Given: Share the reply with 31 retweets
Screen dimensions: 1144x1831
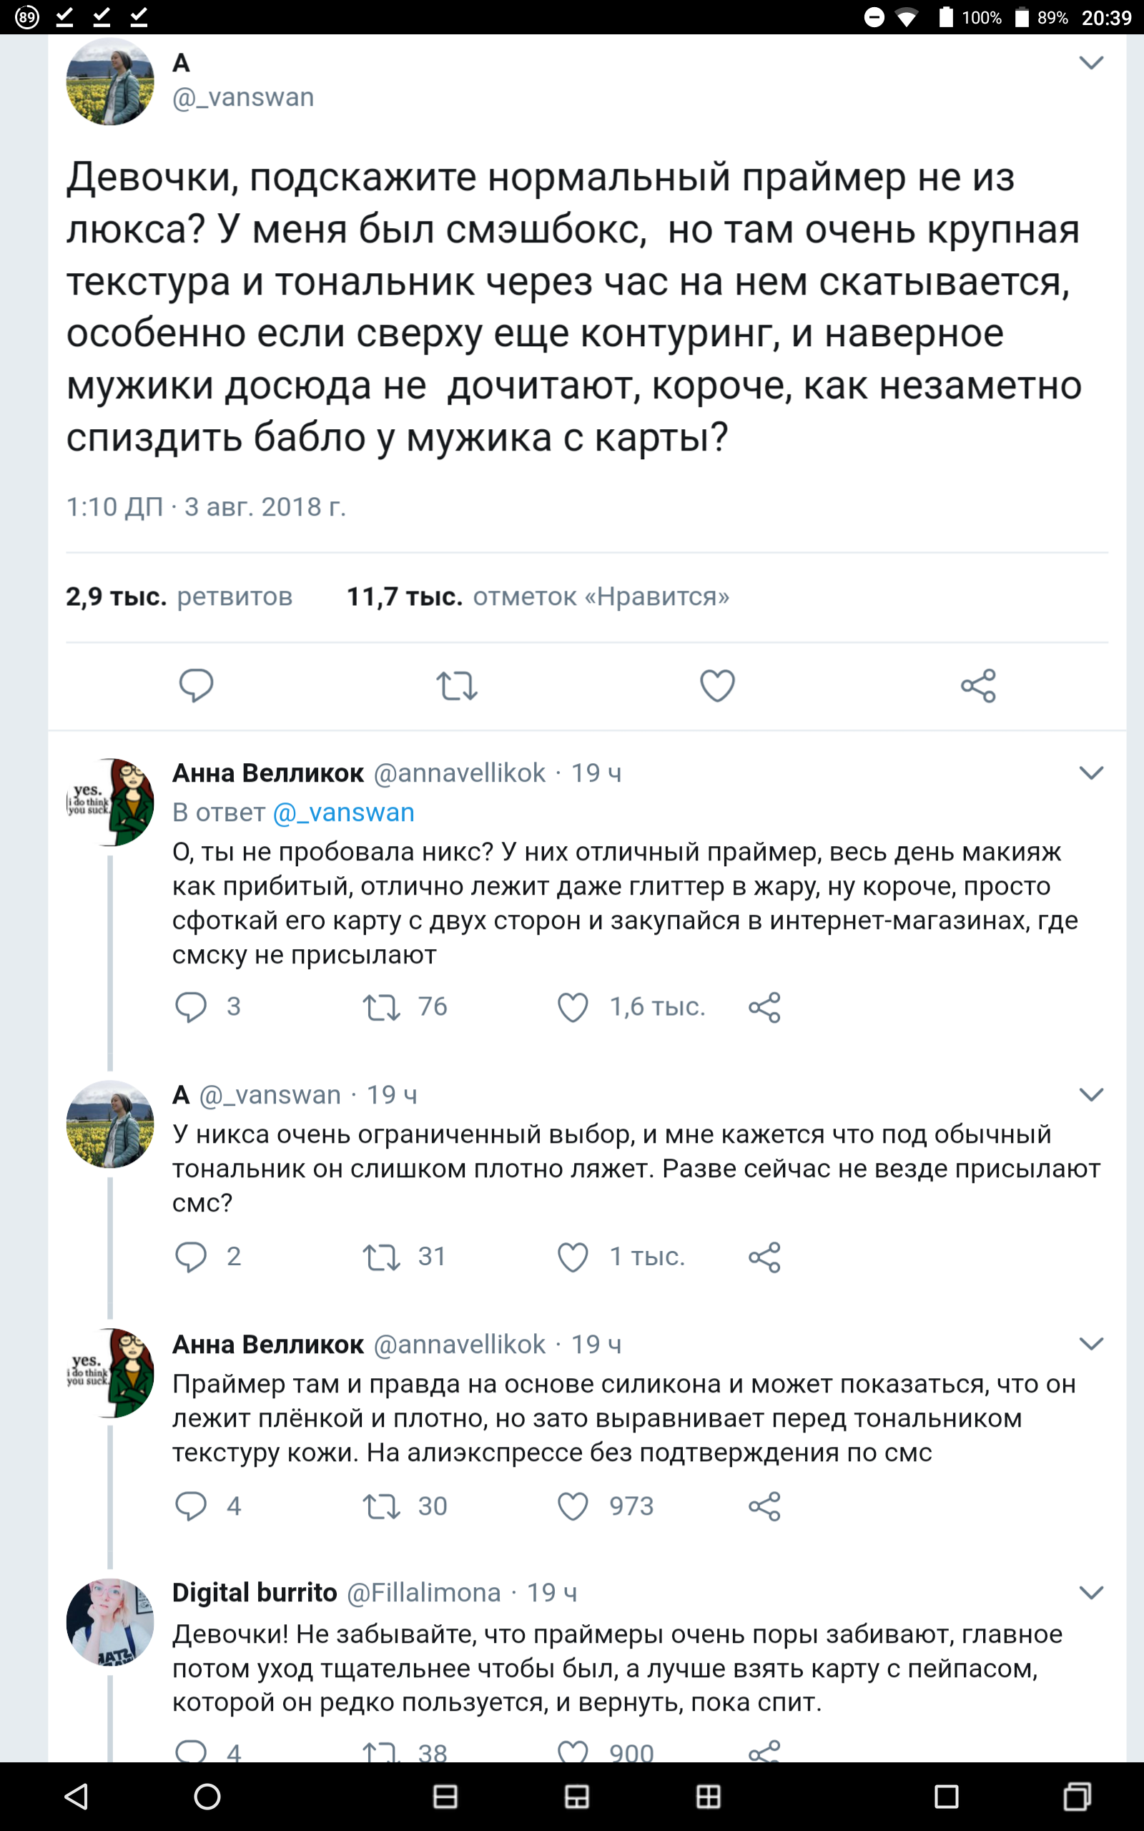Looking at the screenshot, I should tap(764, 1257).
